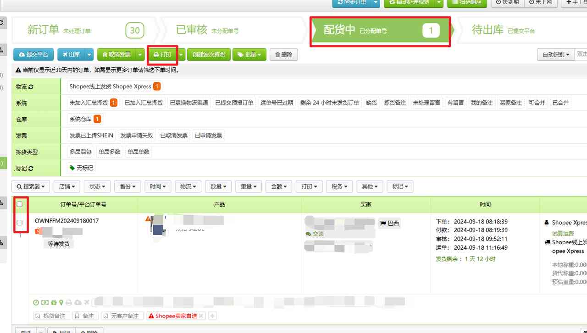587x333 pixels.
Task: Click the gift icon in order actions
Action: point(53,302)
